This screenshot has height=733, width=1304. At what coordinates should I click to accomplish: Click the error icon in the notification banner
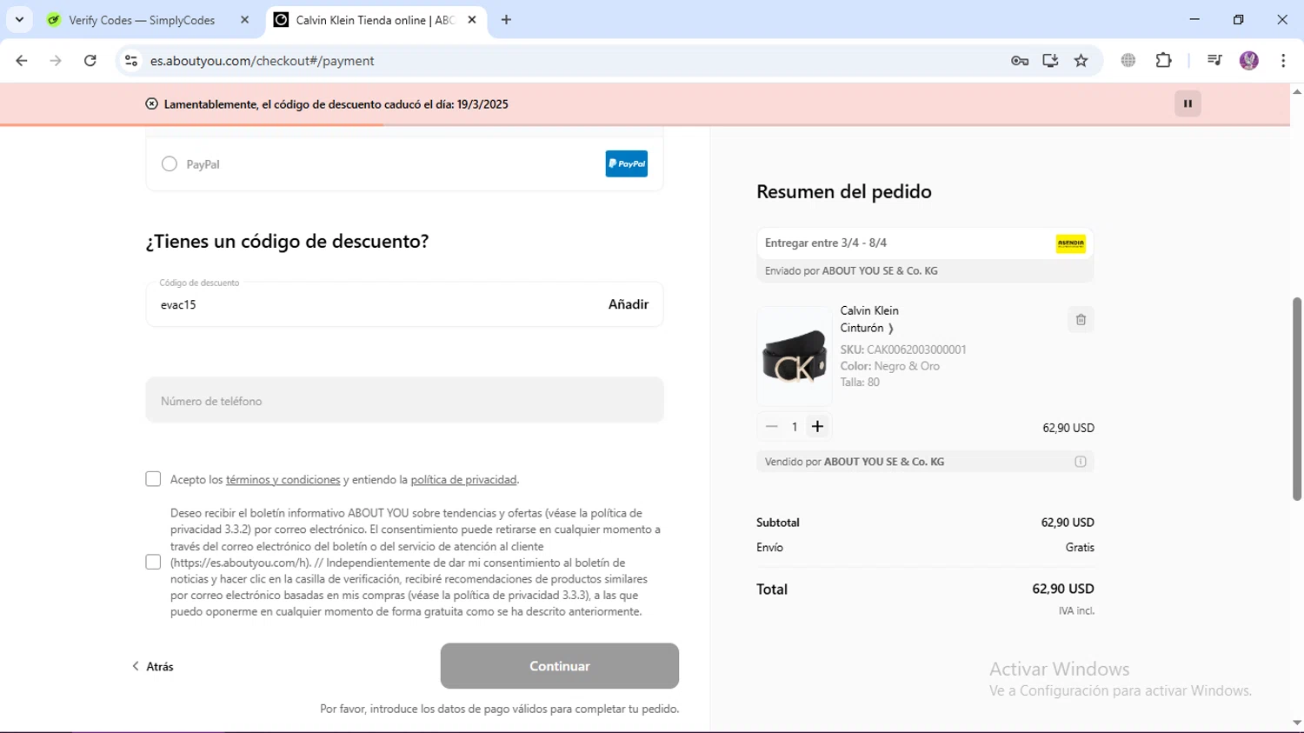[x=151, y=103]
